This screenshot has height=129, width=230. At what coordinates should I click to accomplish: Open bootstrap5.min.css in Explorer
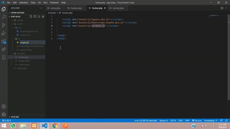coord(29,31)
